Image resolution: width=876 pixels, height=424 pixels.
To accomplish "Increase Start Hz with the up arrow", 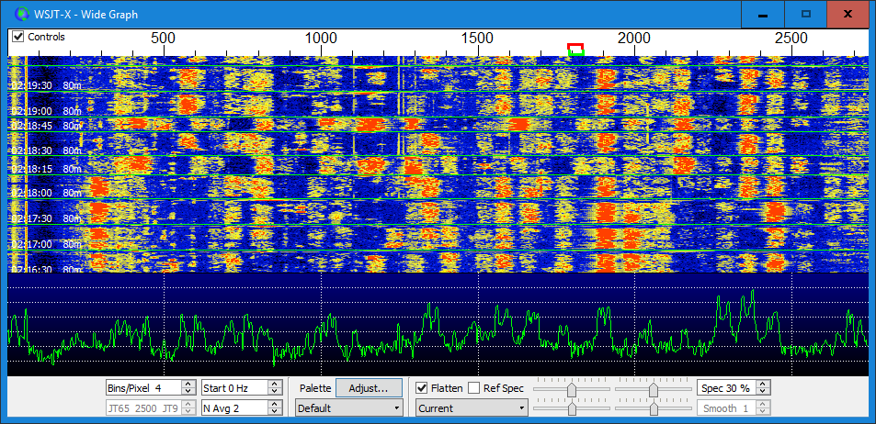I will click(x=274, y=384).
